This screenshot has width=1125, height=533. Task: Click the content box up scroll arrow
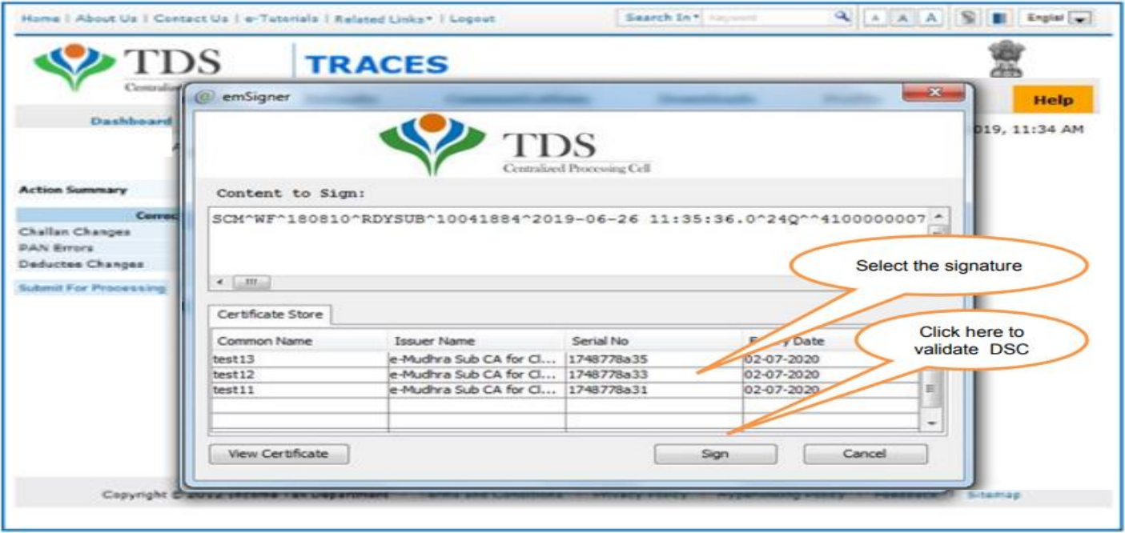pos(939,217)
